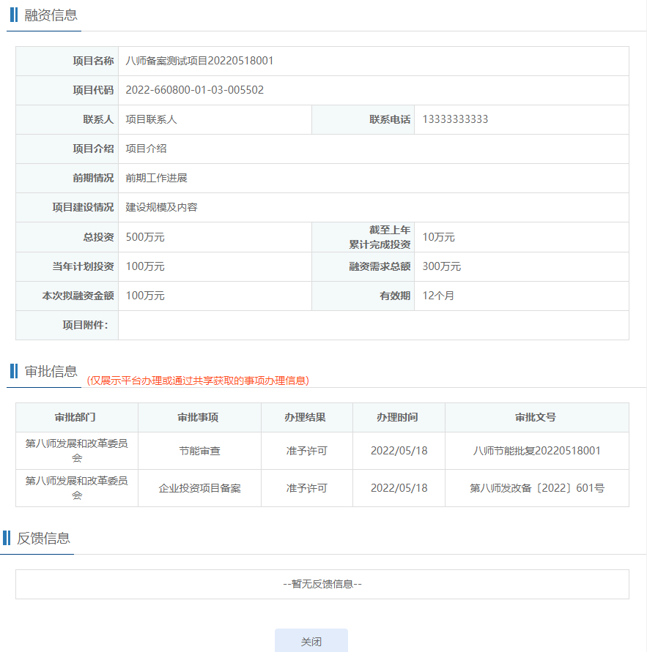This screenshot has height=652, width=647.
Task: Click the blue bar icon beside 反馈信息
Action: pyautogui.click(x=7, y=538)
